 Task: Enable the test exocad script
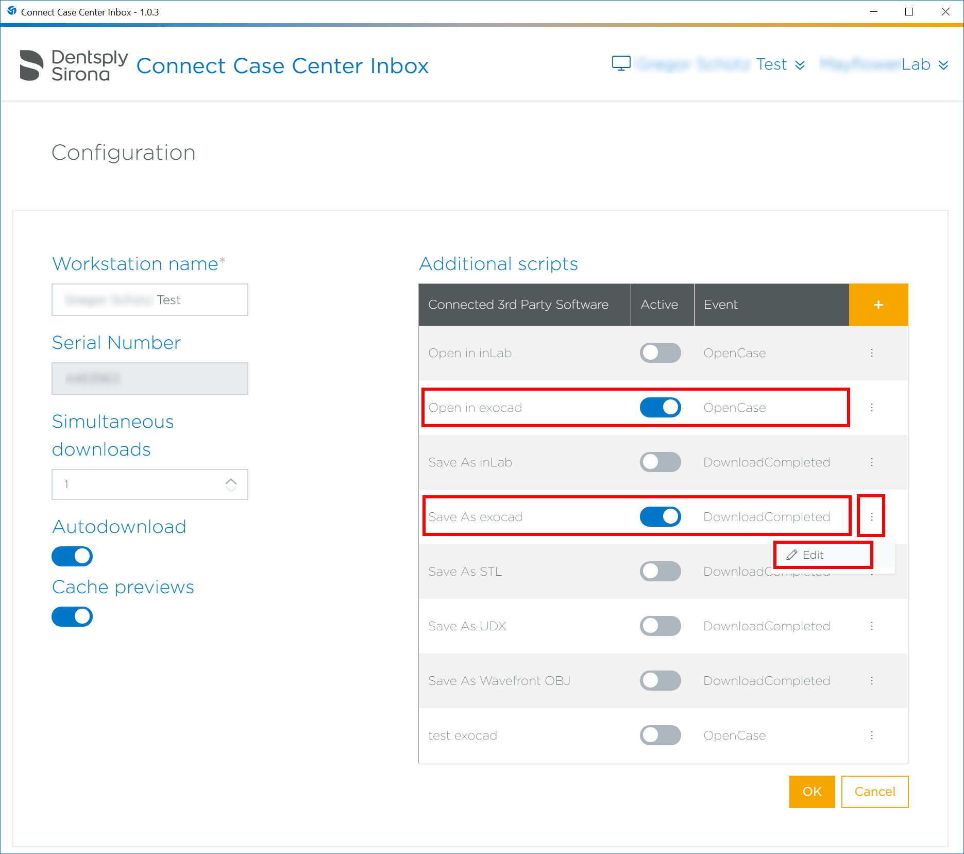click(660, 735)
